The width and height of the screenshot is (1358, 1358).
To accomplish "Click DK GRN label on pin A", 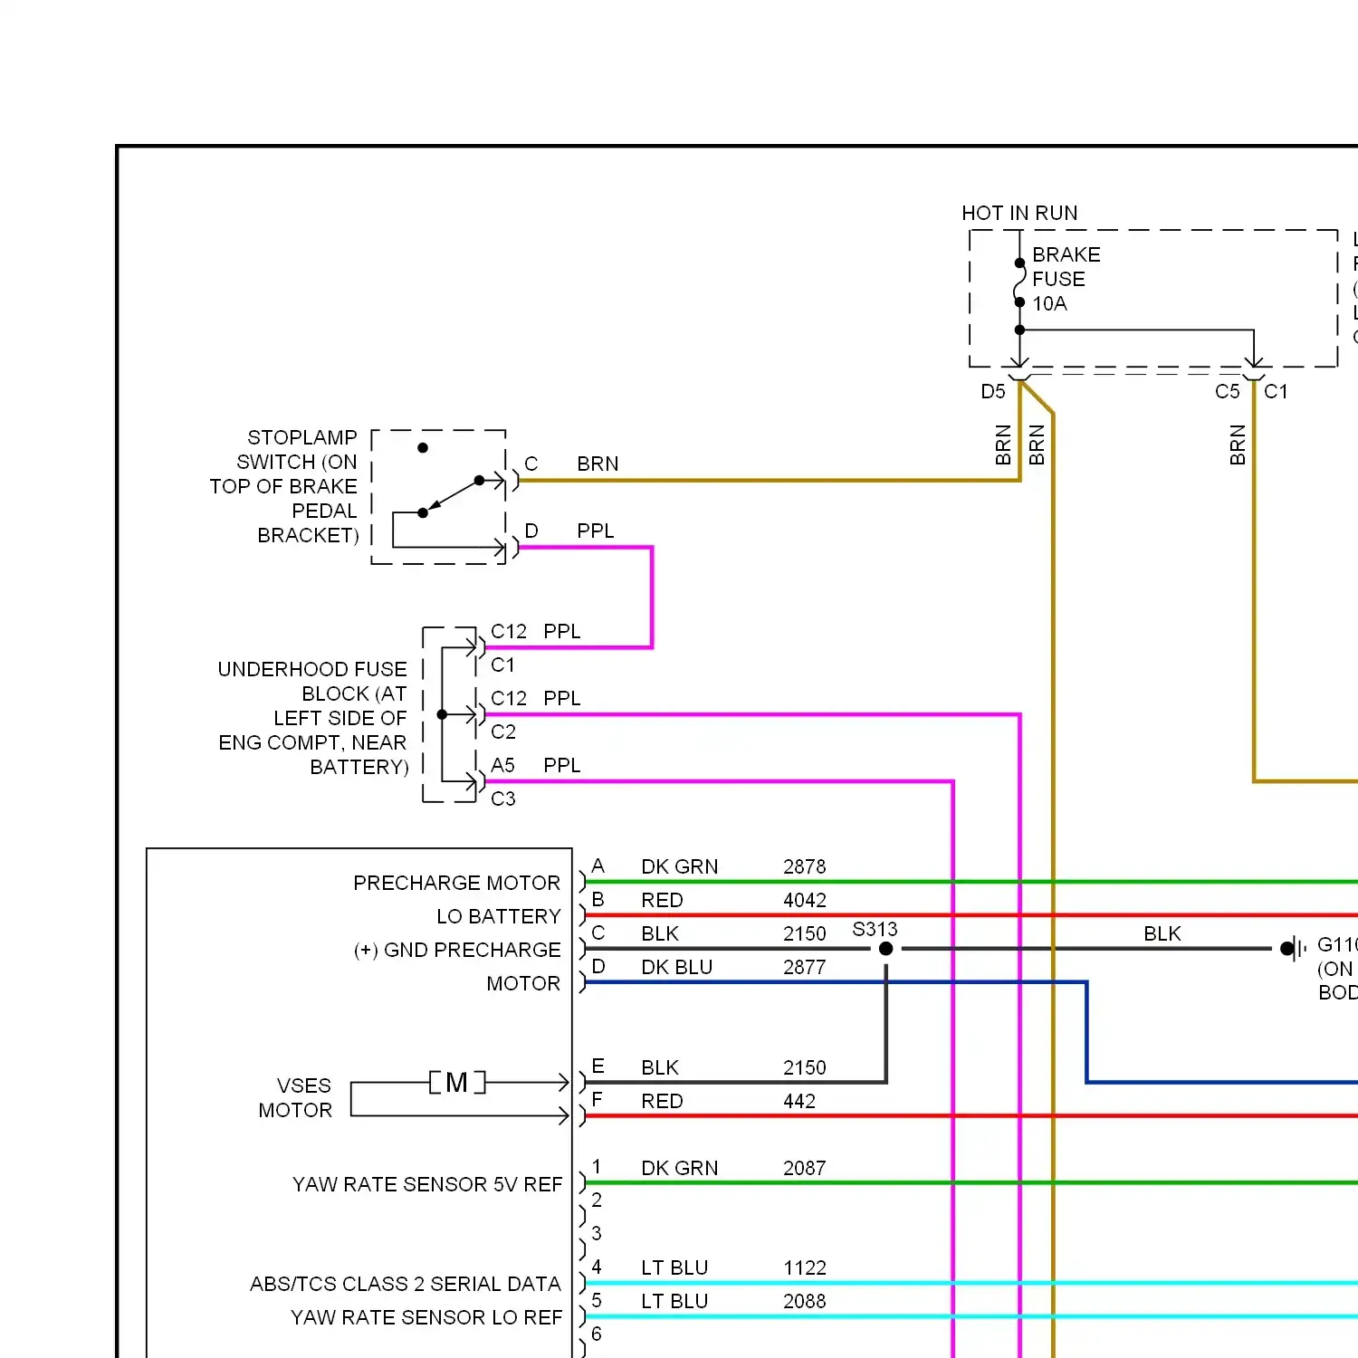I will pos(679,866).
